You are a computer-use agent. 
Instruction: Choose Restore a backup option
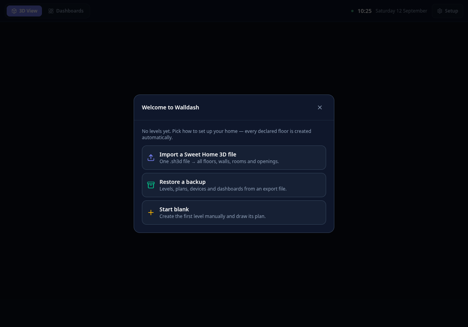(234, 185)
